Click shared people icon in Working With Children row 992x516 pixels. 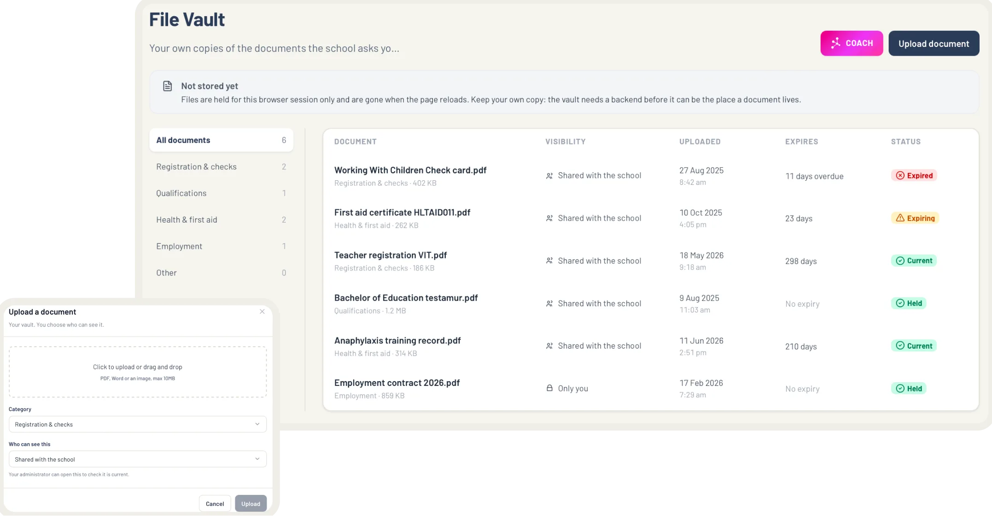(x=549, y=176)
